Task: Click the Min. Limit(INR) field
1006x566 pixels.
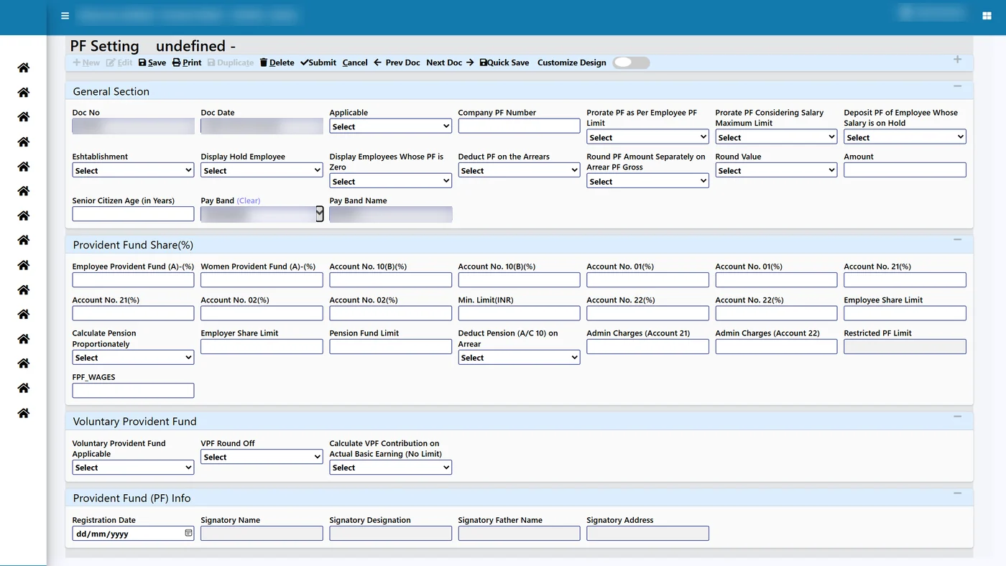Action: pos(519,313)
